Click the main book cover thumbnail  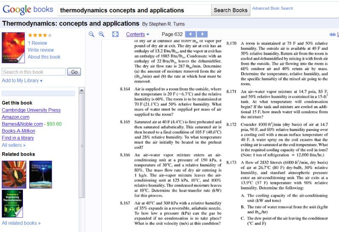pyautogui.click(x=13, y=48)
